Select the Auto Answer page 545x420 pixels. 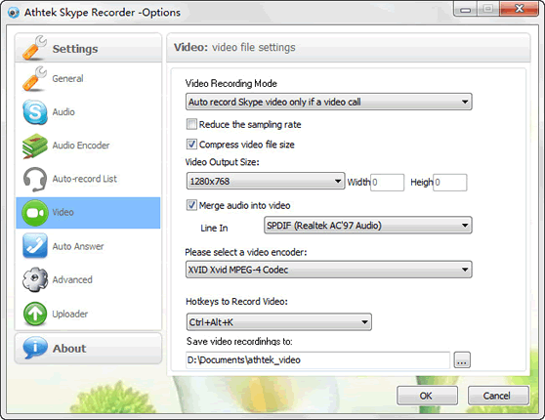tap(78, 246)
